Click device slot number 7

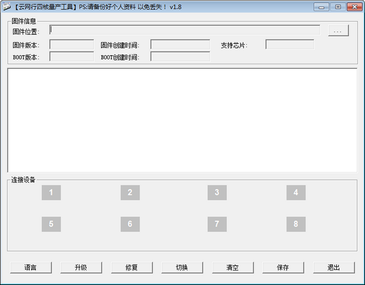point(217,224)
